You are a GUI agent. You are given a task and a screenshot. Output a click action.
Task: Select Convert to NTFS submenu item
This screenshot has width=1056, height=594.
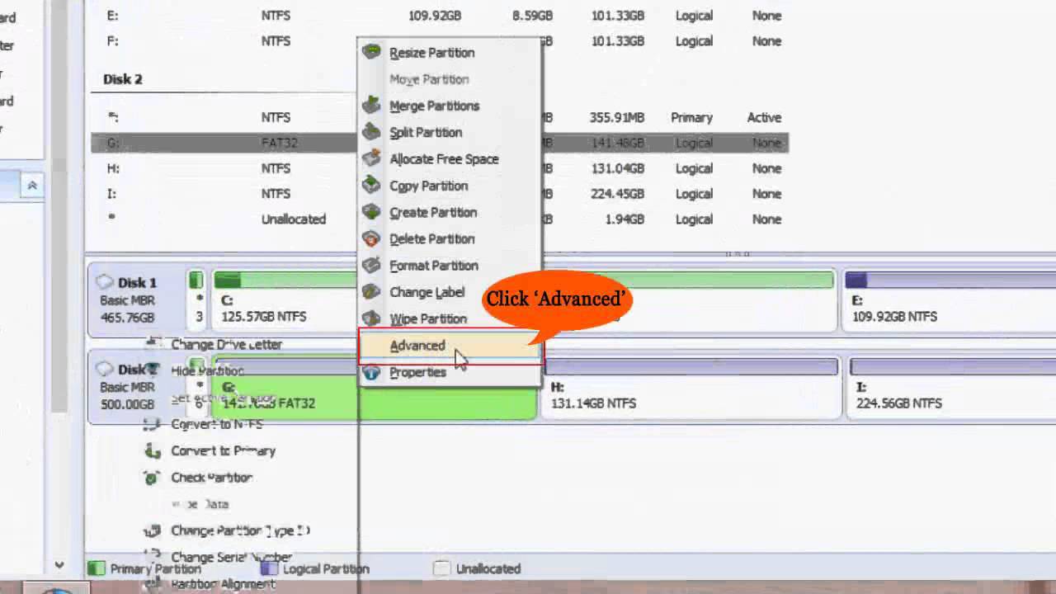217,424
